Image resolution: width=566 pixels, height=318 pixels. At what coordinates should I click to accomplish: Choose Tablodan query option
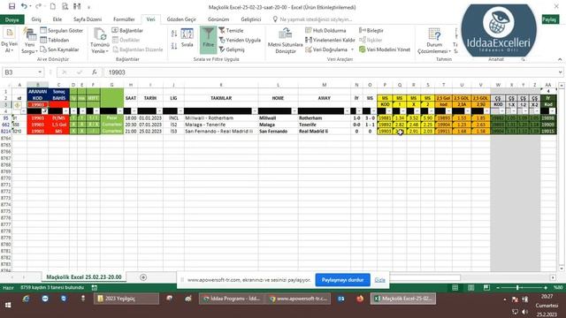(x=55, y=40)
